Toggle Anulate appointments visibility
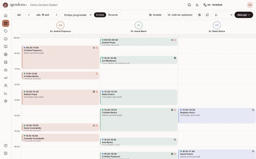The image size is (256, 159). pyautogui.click(x=155, y=15)
